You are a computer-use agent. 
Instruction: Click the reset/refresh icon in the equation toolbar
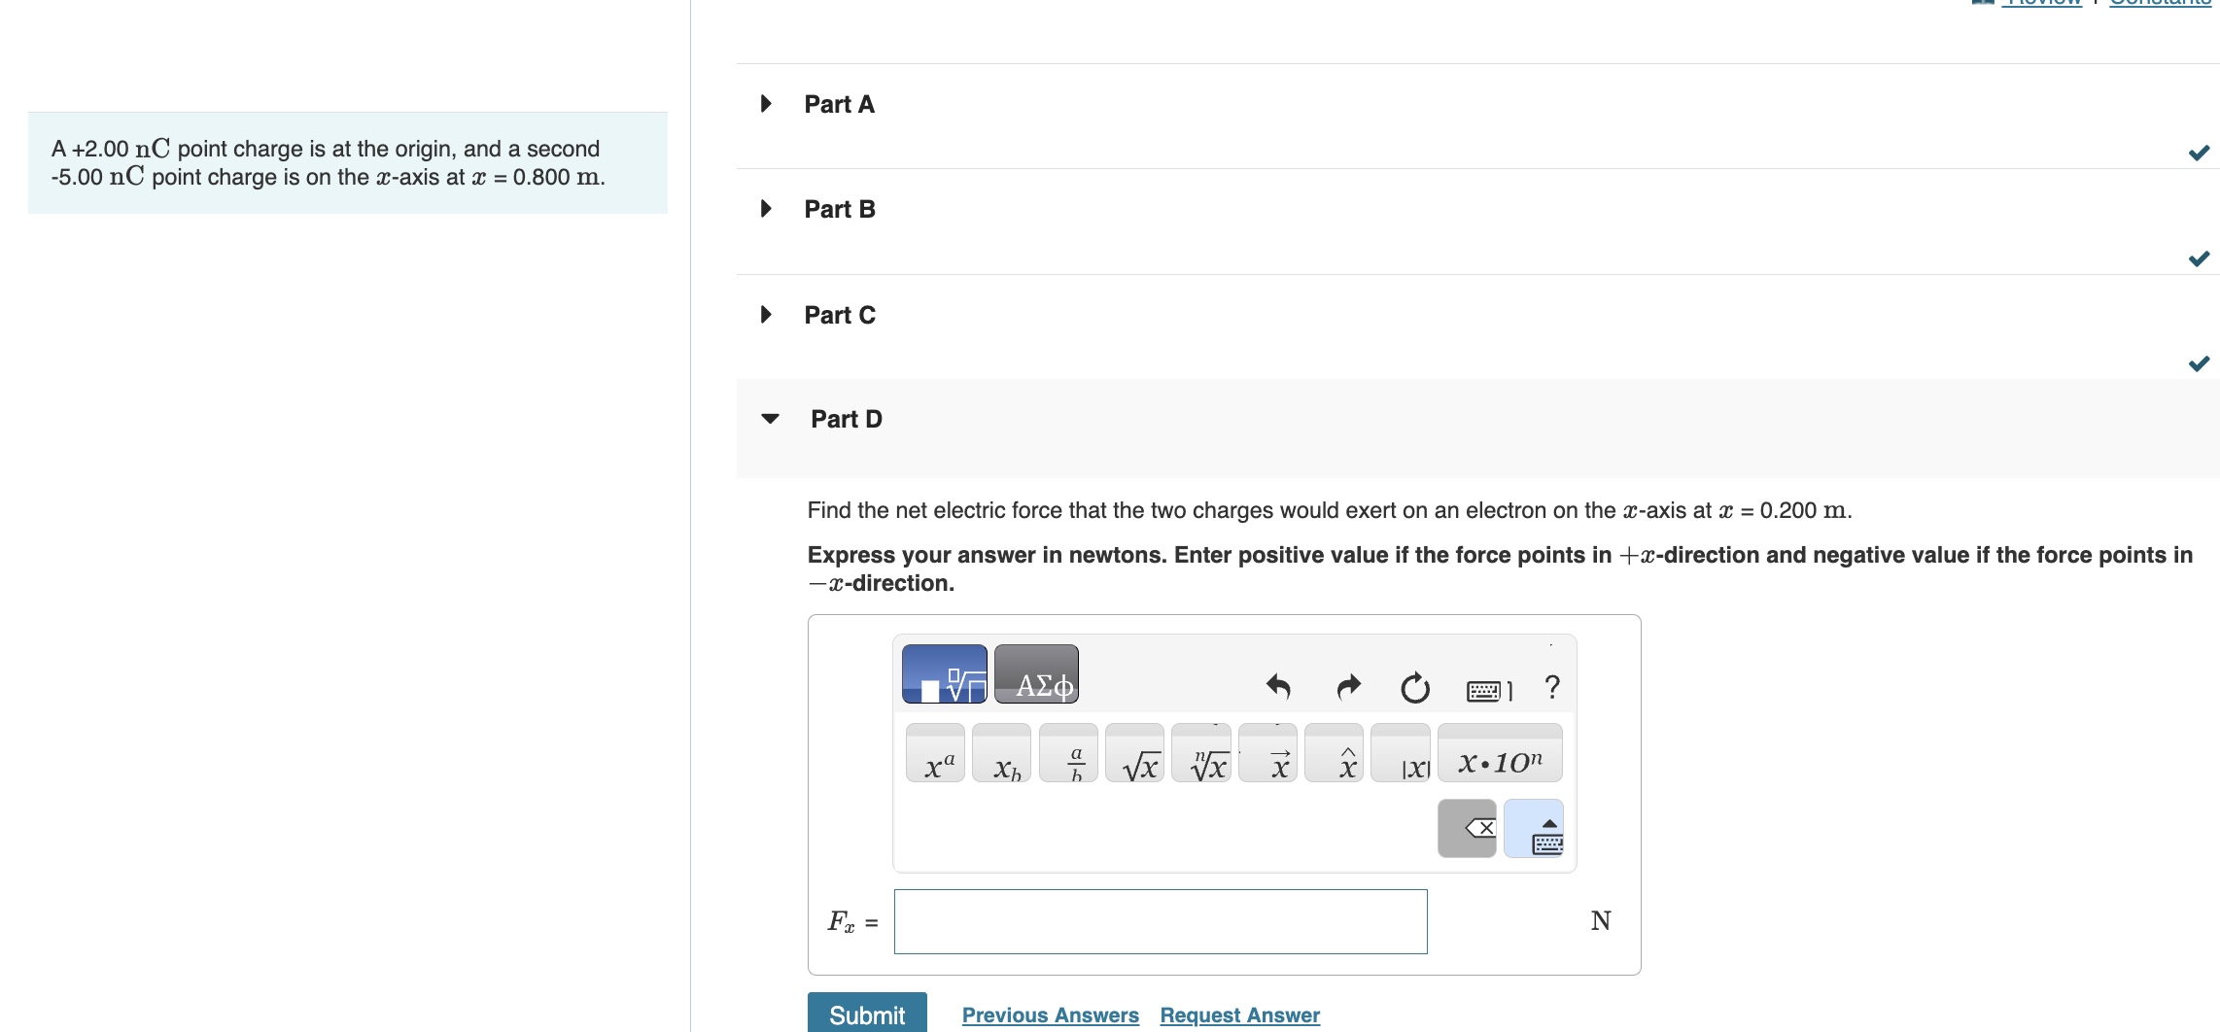point(1415,687)
